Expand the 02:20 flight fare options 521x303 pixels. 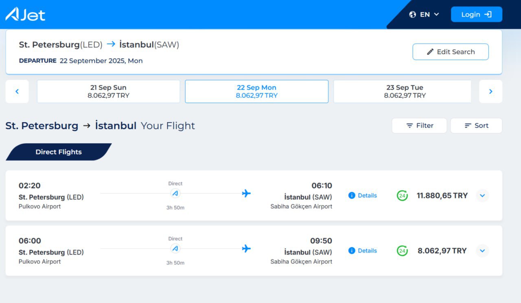[482, 195]
